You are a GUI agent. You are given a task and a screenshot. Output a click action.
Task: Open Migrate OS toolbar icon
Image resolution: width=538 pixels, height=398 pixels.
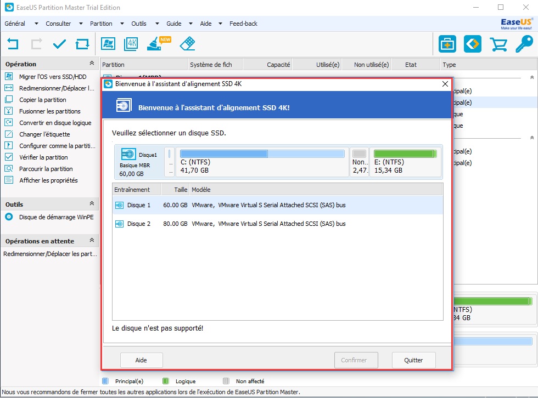(x=108, y=44)
